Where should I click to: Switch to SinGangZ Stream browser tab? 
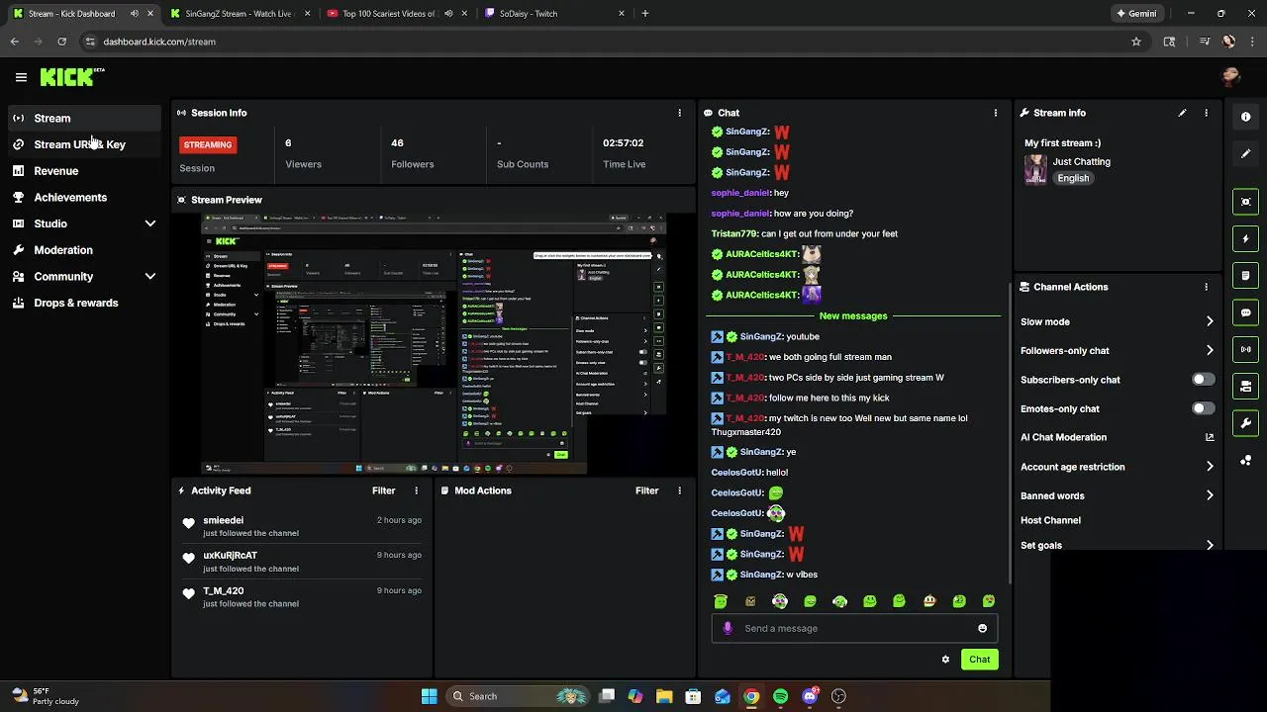point(241,14)
